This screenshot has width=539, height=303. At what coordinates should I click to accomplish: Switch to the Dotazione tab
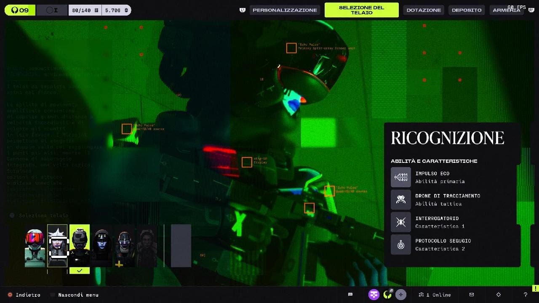[x=424, y=10]
